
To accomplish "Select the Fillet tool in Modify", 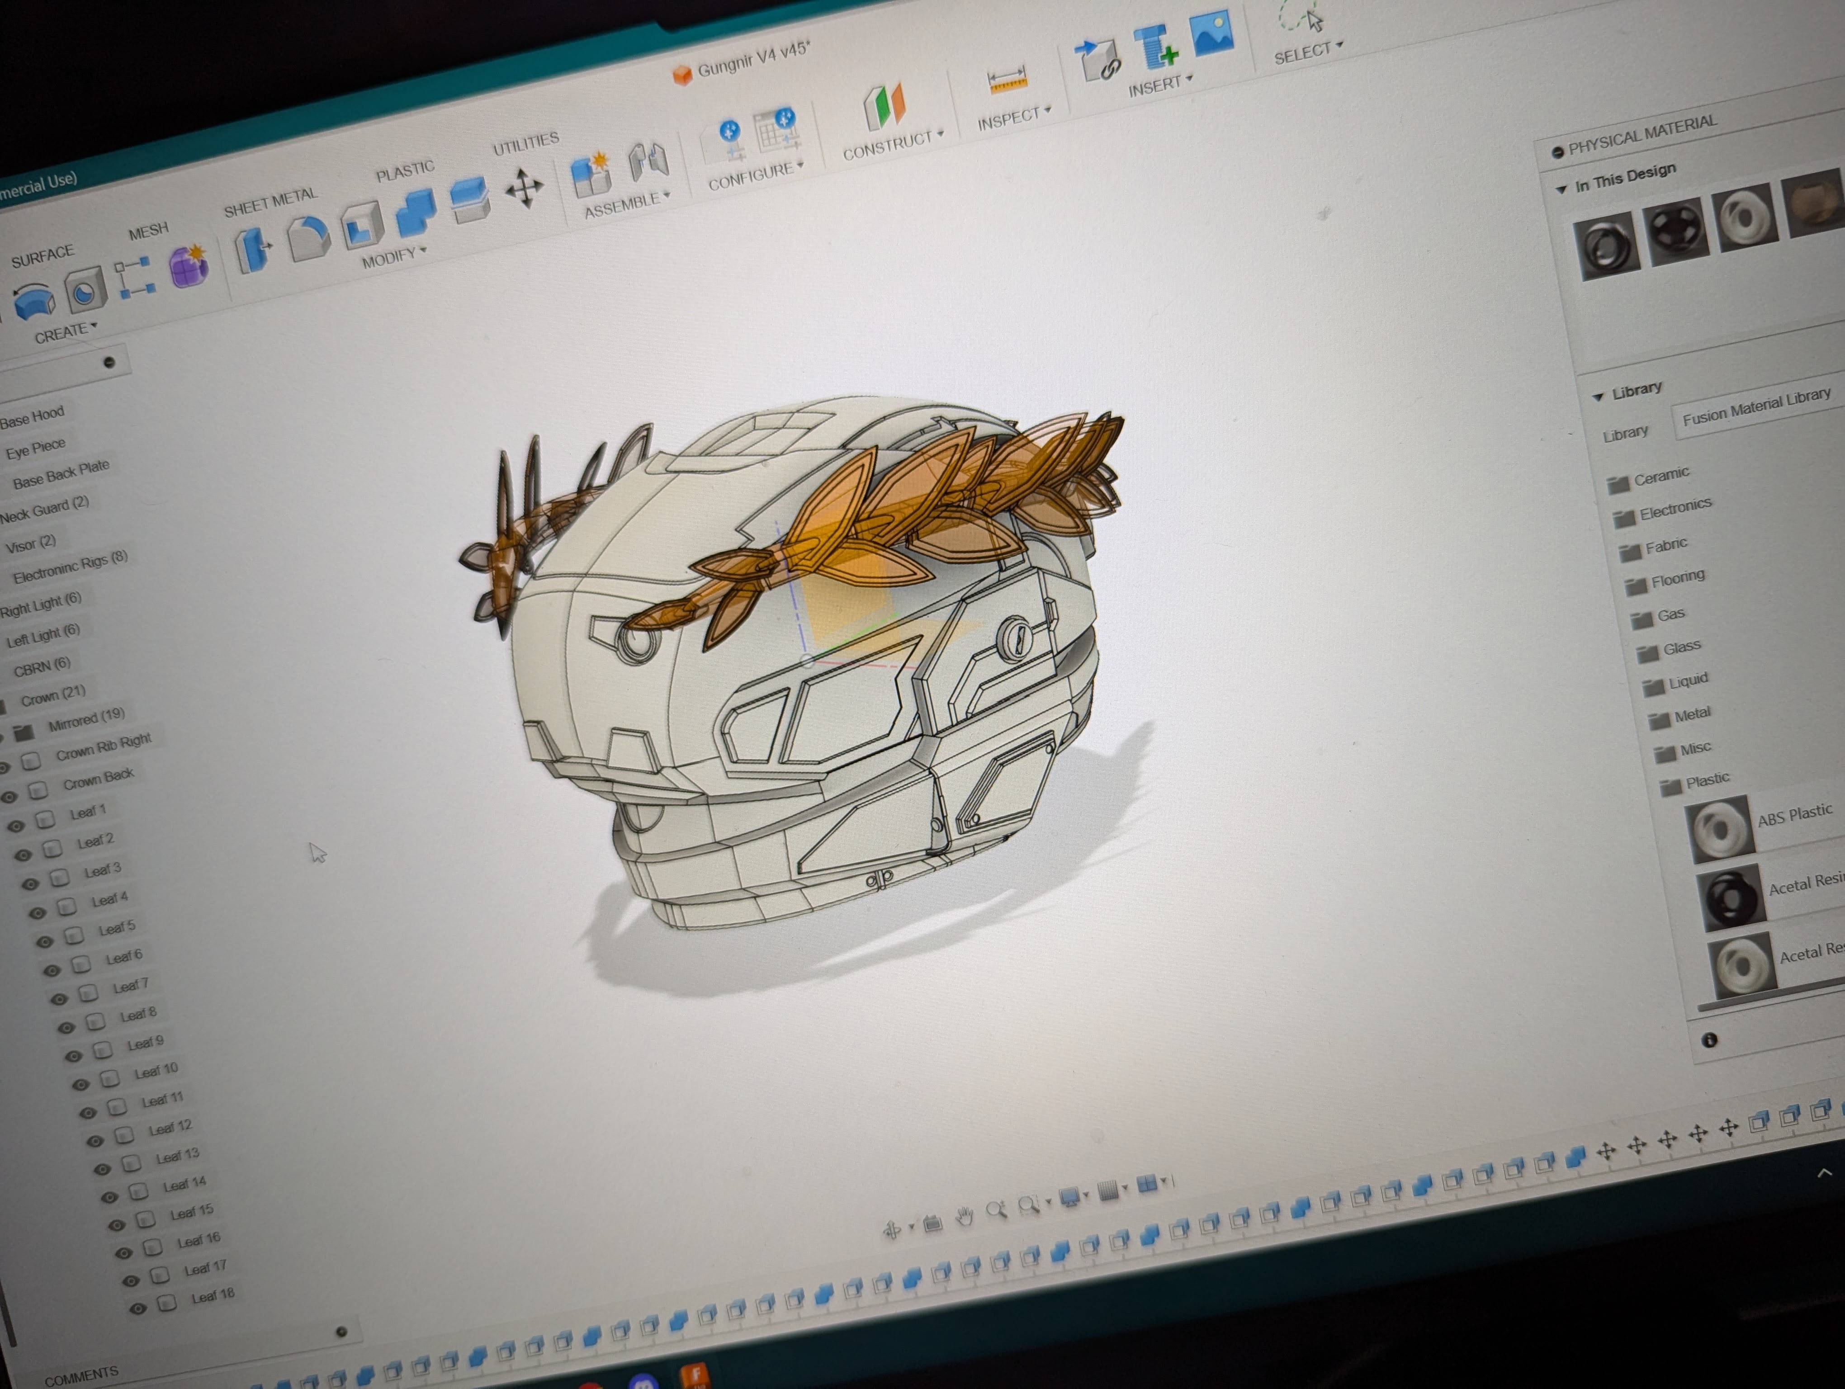I will 308,239.
